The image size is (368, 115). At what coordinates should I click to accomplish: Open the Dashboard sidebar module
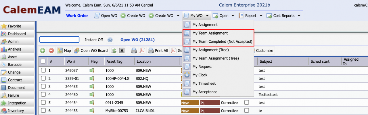pyautogui.click(x=17, y=34)
